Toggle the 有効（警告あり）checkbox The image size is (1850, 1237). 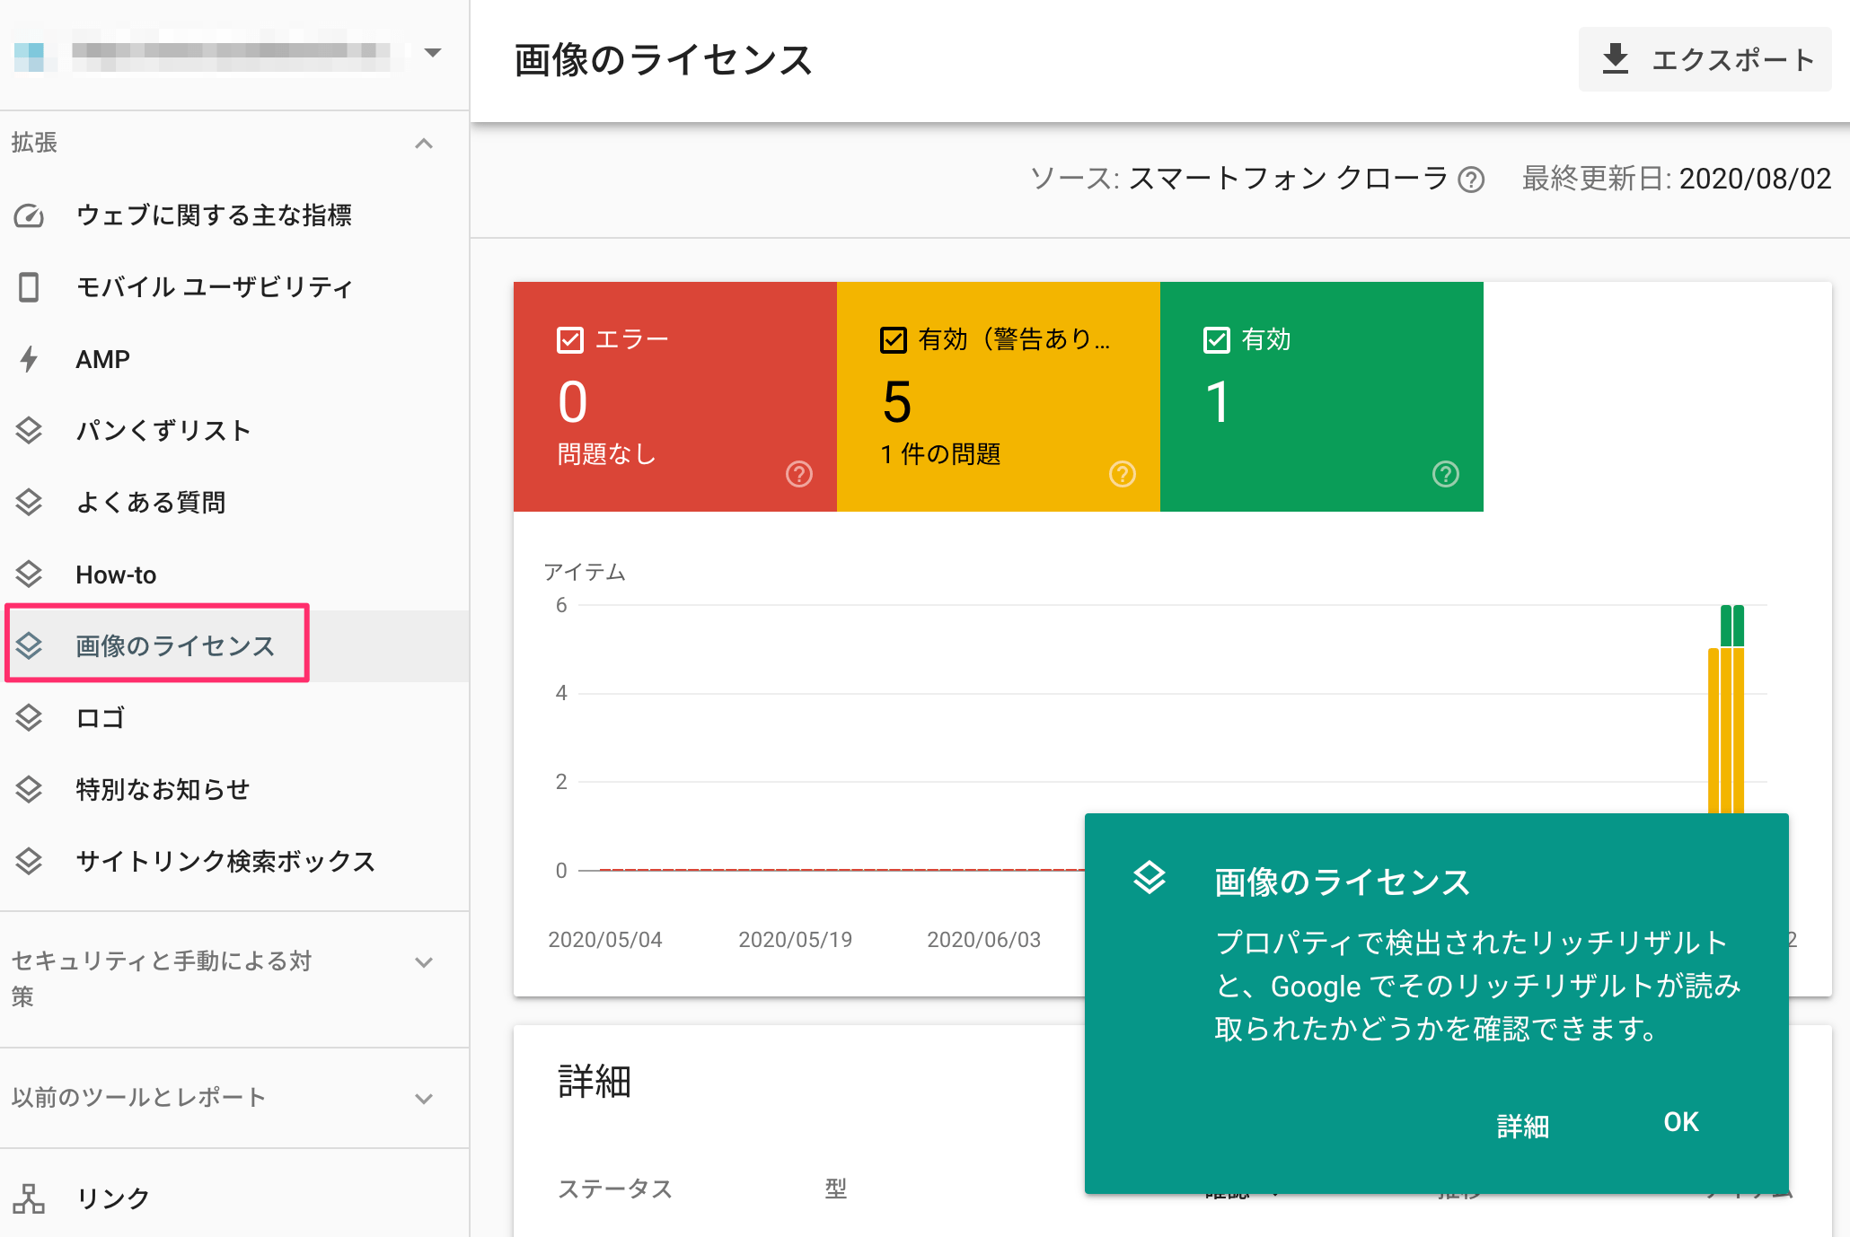point(894,340)
